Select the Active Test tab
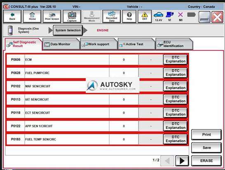This screenshot has width=225, height=170. [x=136, y=44]
